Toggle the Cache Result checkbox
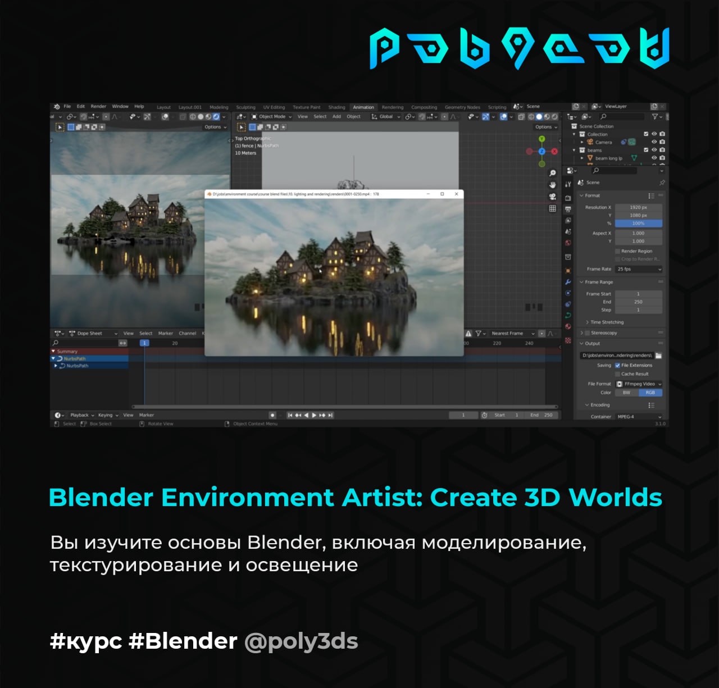This screenshot has height=688, width=719. point(617,374)
